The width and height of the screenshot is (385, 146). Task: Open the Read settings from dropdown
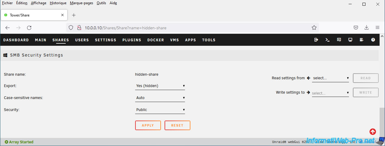[330, 78]
